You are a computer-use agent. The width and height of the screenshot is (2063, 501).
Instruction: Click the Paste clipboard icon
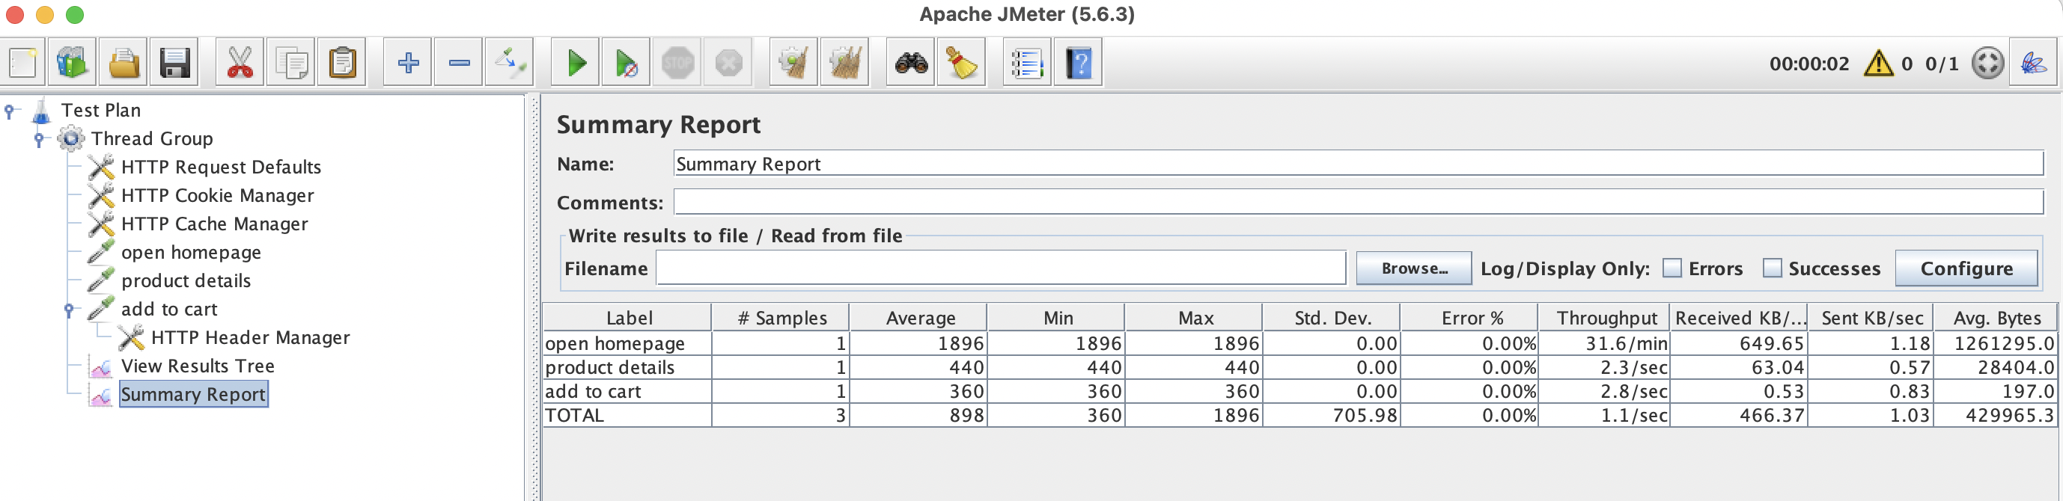point(342,62)
